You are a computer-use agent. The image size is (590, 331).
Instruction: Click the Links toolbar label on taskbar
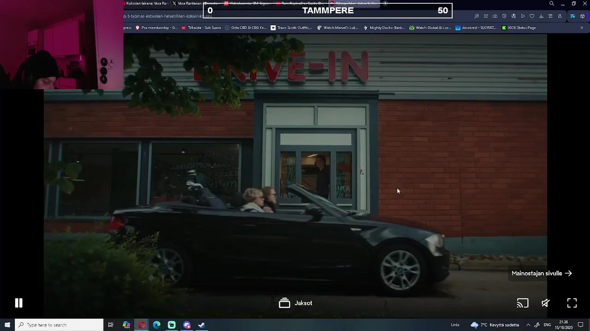(x=455, y=325)
